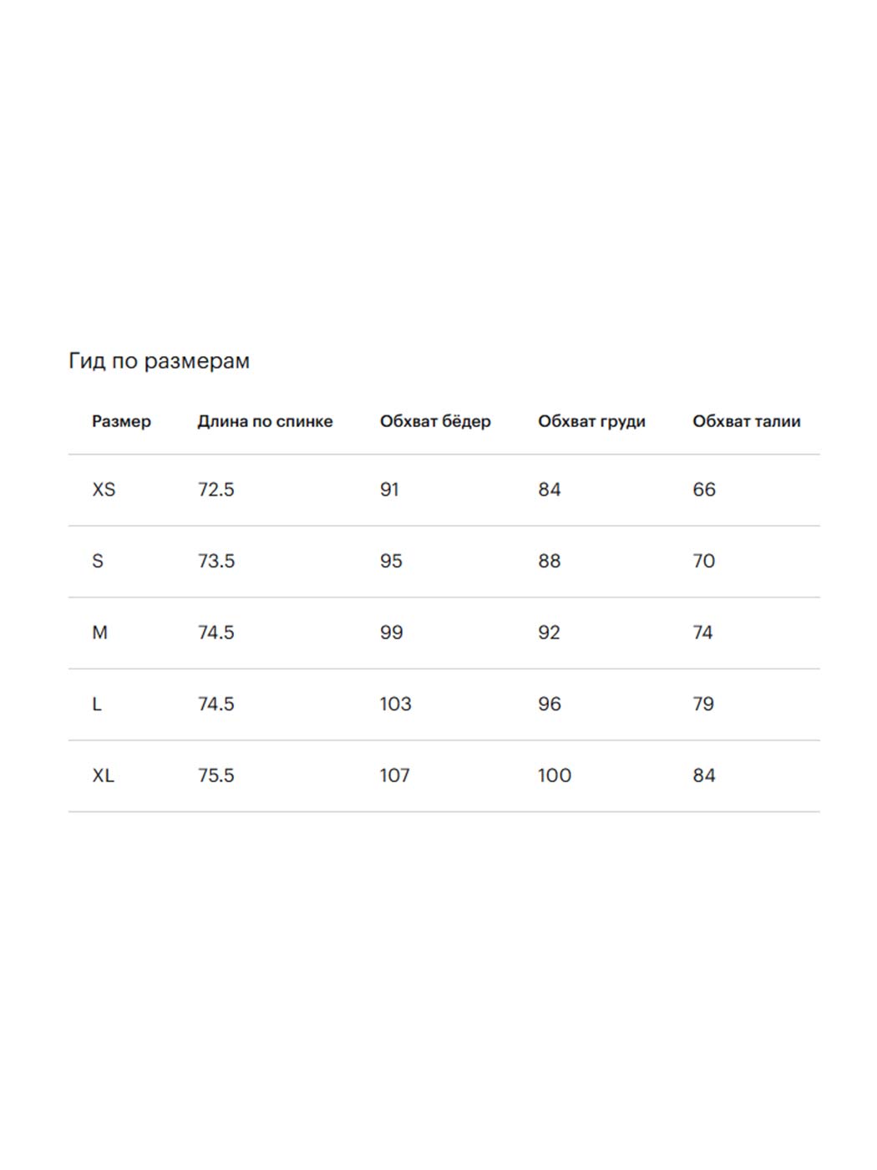Click the "Длина по спинке" column header
The width and height of the screenshot is (877, 1170).
[x=265, y=421]
